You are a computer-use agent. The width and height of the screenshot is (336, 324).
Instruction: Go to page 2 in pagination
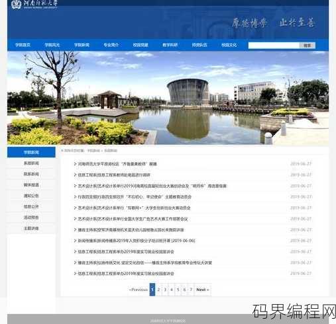click(x=158, y=290)
